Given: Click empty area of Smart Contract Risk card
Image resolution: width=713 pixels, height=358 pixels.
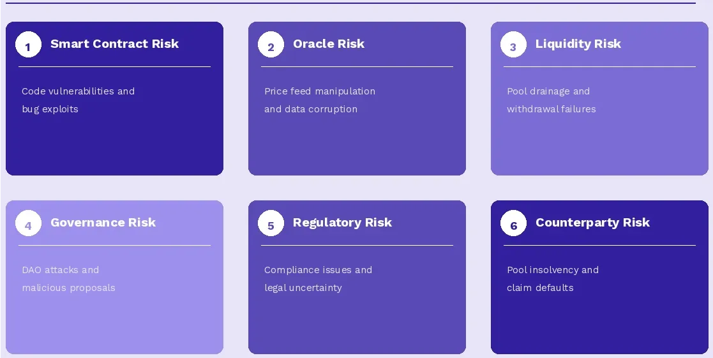Looking at the screenshot, I should click(x=115, y=147).
